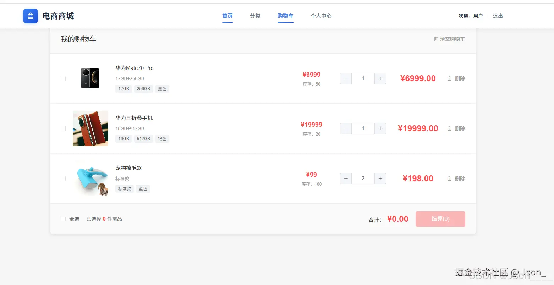This screenshot has width=554, height=285.
Task: Click the 清空购物车 trash icon
Action: click(436, 39)
